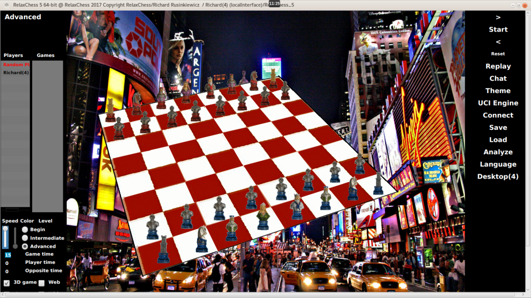Select the red knight beside the left-corner rook

[136, 103]
